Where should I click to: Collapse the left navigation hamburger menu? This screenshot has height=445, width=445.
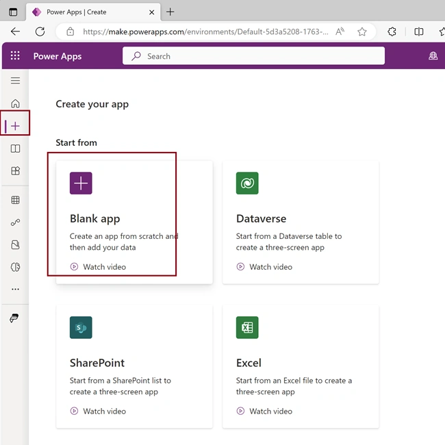tap(15, 81)
